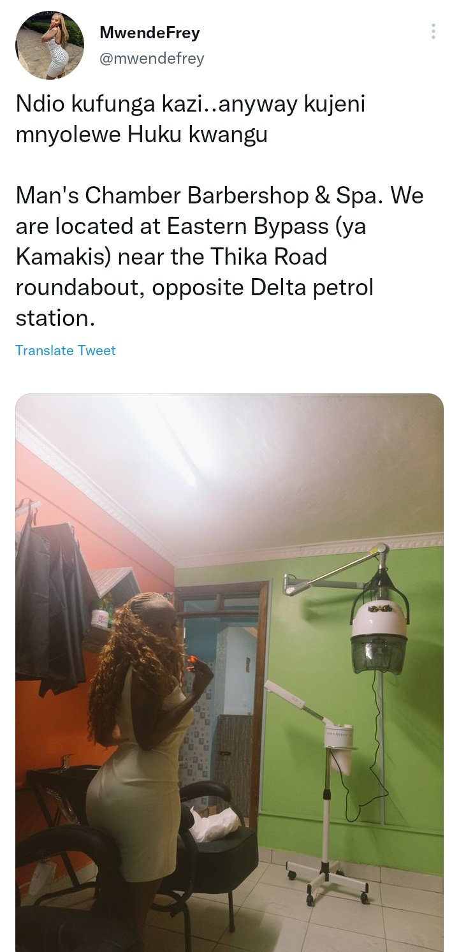Open MwendeFrey's round profile picture
Image resolution: width=459 pixels, height=952 pixels.
(x=50, y=45)
